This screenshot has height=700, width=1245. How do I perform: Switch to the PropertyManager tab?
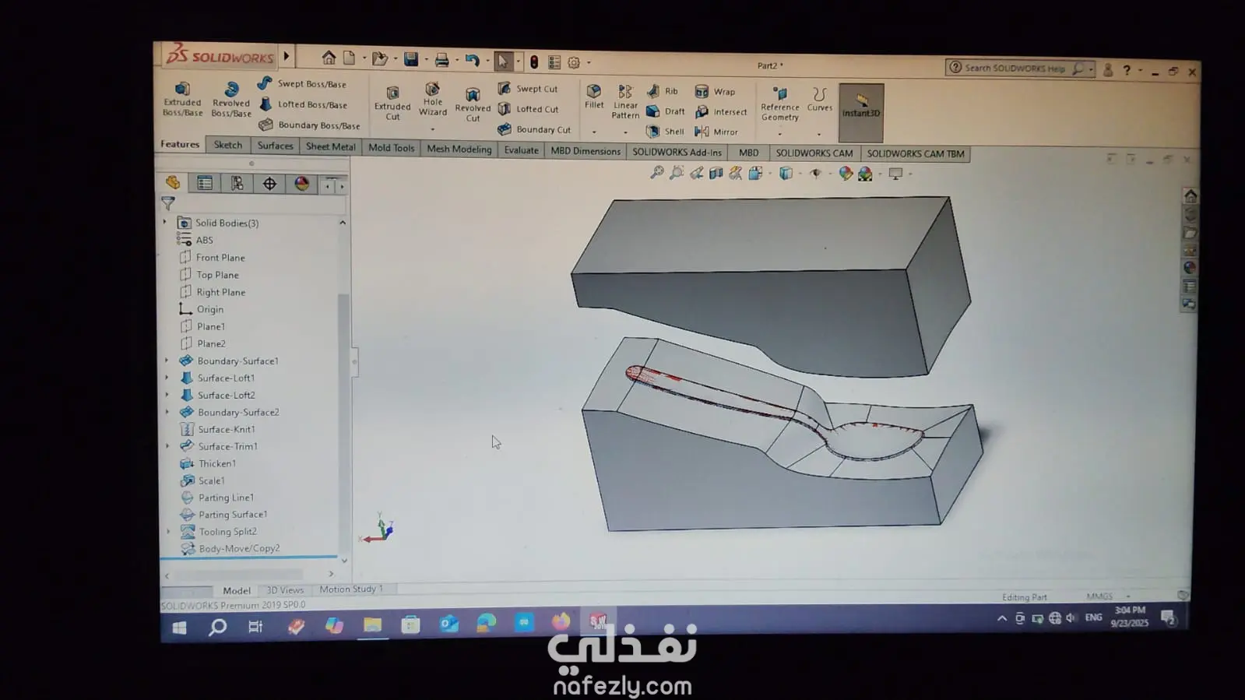pyautogui.click(x=205, y=183)
